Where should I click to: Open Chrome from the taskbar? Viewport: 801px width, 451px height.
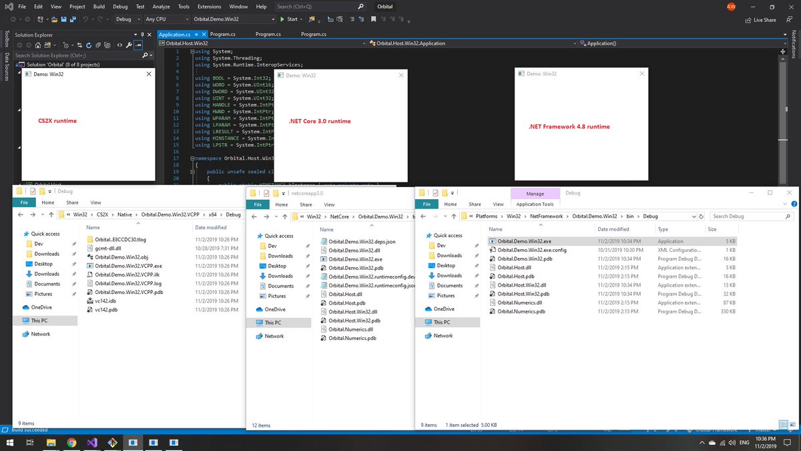pos(71,442)
